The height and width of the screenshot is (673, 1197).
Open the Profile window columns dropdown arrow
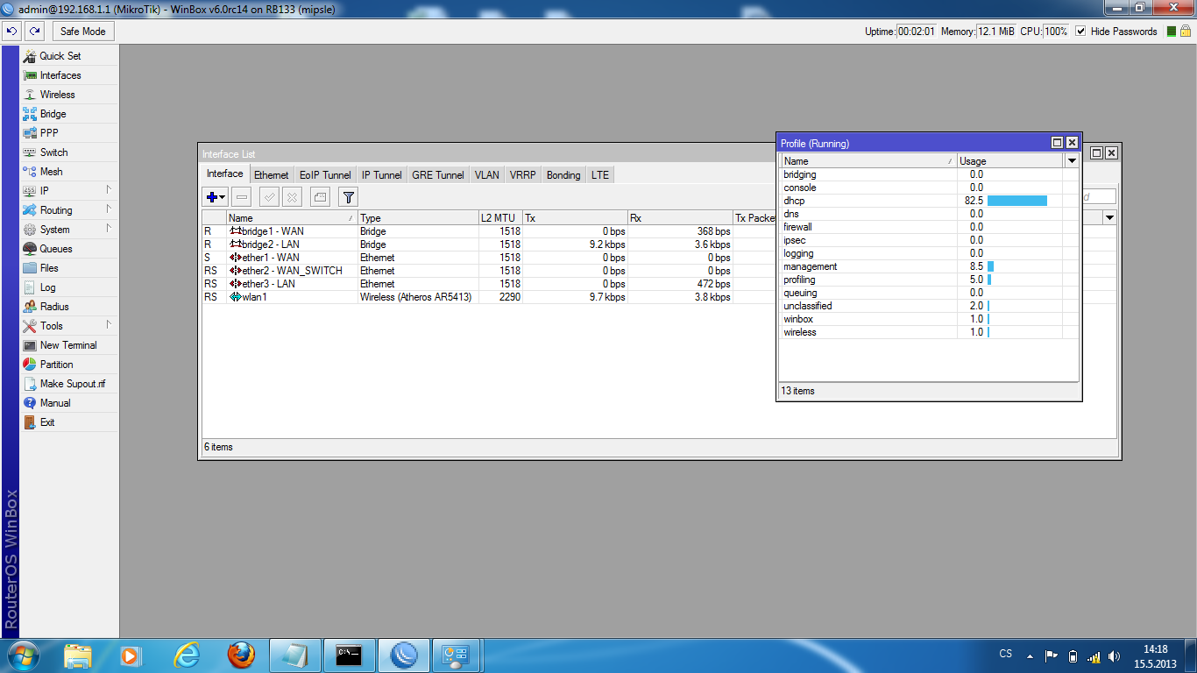click(x=1071, y=161)
